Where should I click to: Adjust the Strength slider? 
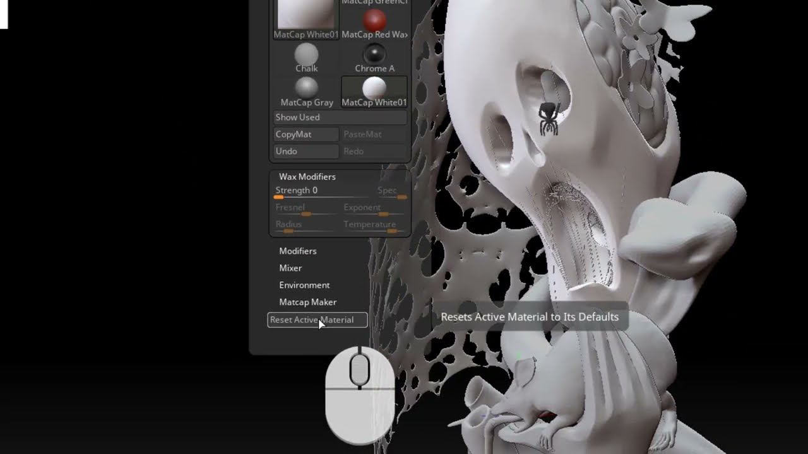[x=323, y=192]
